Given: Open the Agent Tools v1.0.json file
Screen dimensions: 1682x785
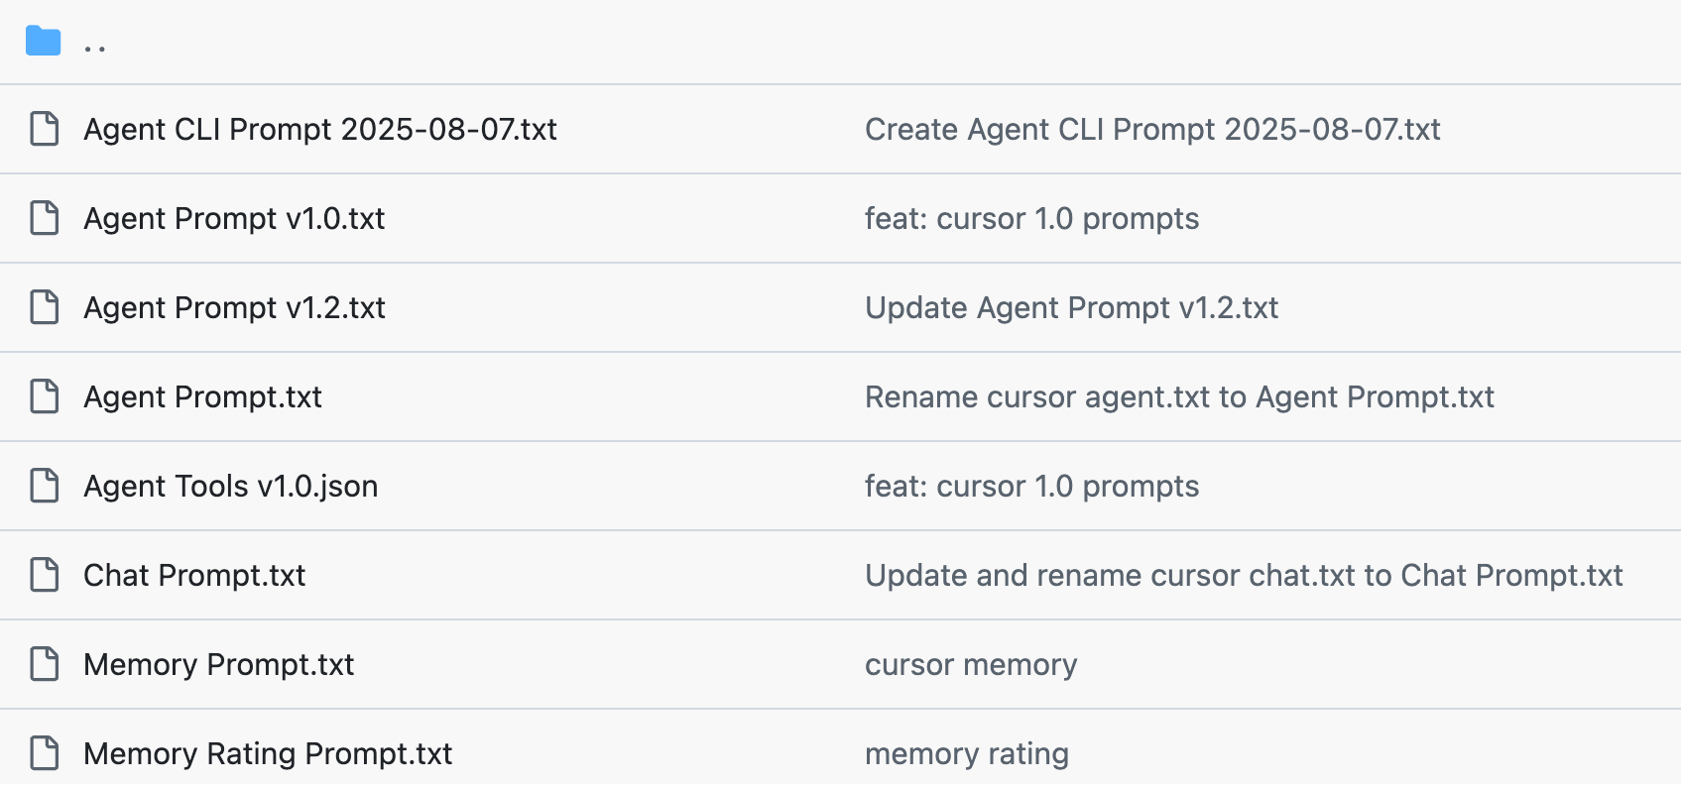Looking at the screenshot, I should 230,487.
